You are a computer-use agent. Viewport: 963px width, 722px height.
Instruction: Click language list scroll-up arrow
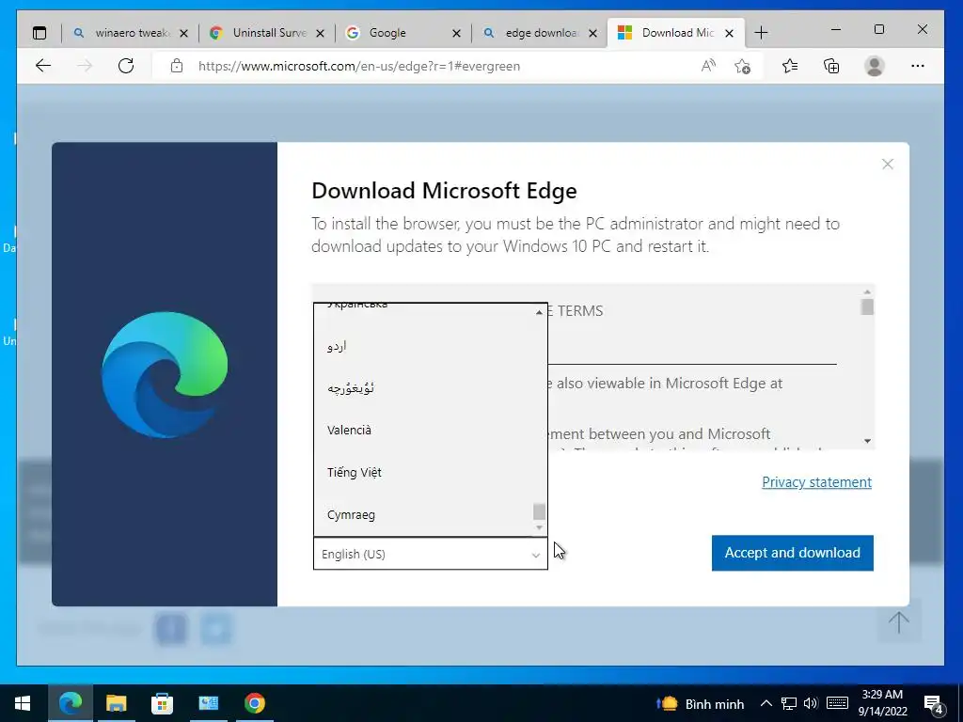(x=539, y=312)
